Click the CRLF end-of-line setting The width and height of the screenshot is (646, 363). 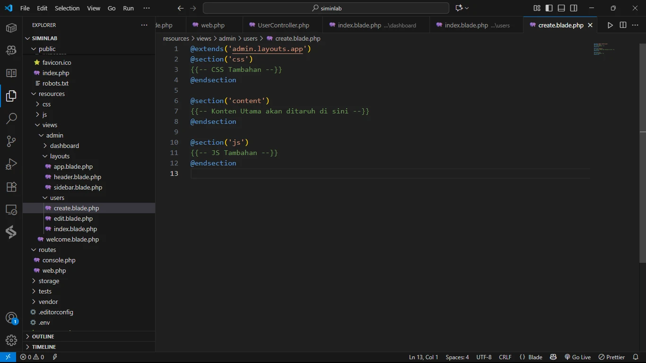pyautogui.click(x=505, y=357)
